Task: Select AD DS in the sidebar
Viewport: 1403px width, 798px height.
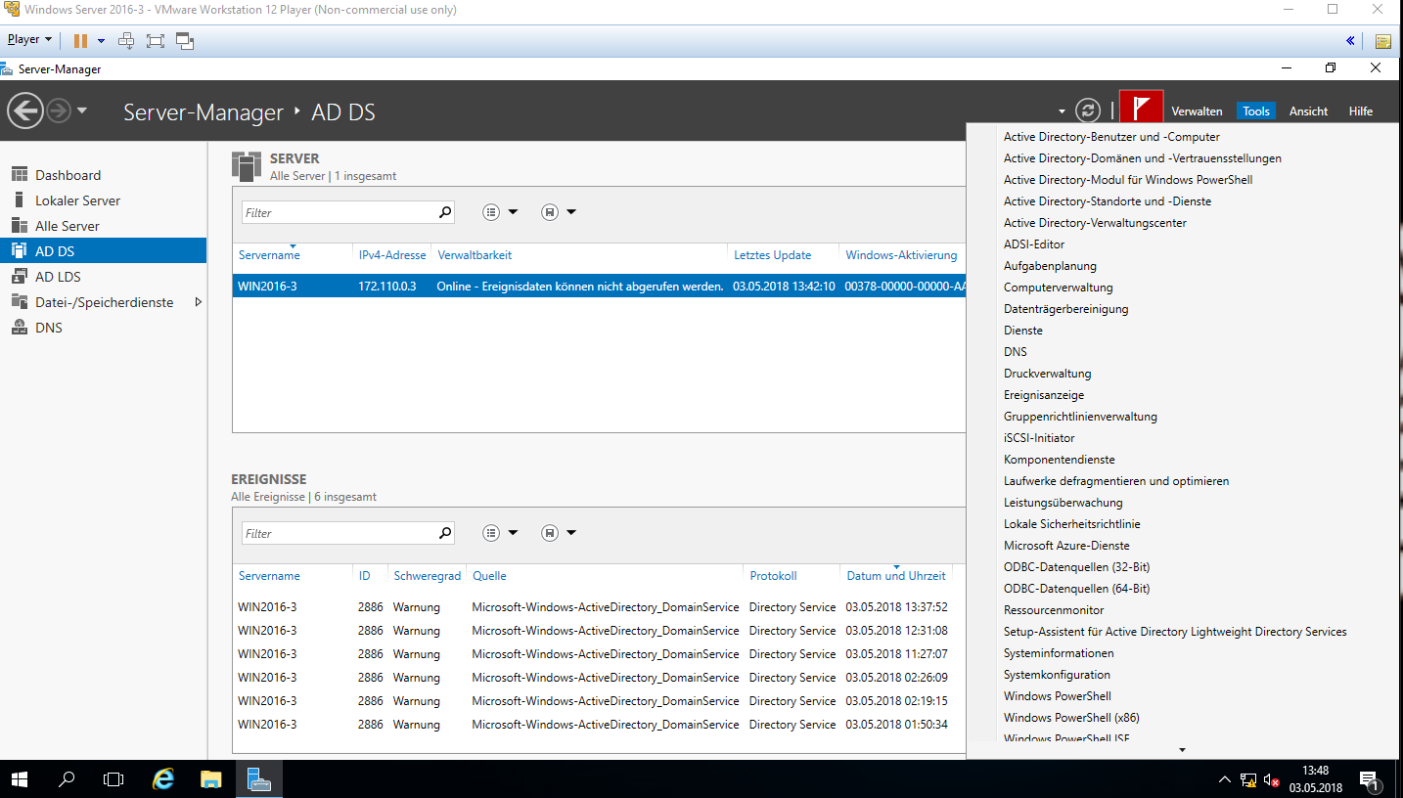Action: click(103, 251)
